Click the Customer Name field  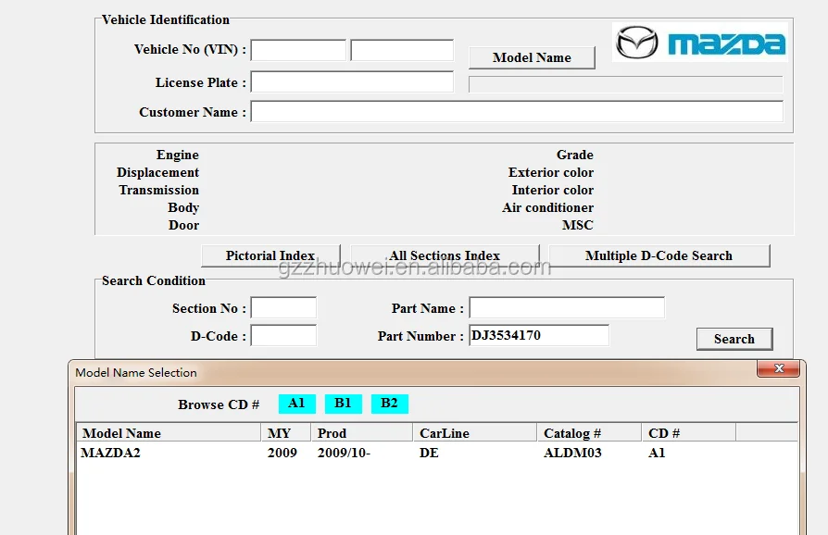[516, 112]
